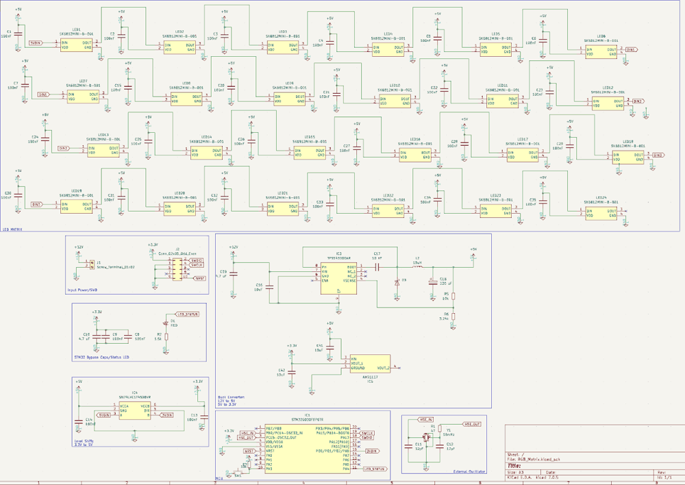Screen dimensions: 685x485
Task: Select capacitor C1 beside LED1
Action: 18,33
